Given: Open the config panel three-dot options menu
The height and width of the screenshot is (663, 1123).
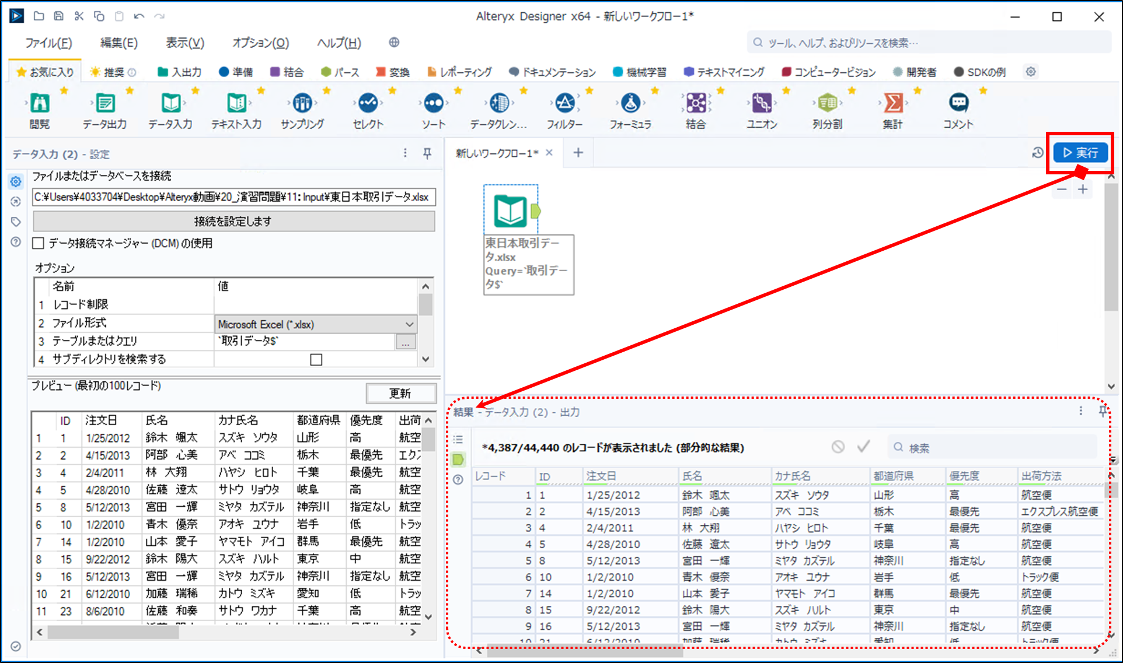Looking at the screenshot, I should click(405, 153).
